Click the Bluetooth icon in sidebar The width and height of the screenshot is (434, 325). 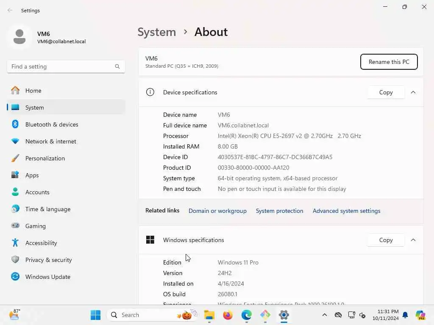[15, 124]
